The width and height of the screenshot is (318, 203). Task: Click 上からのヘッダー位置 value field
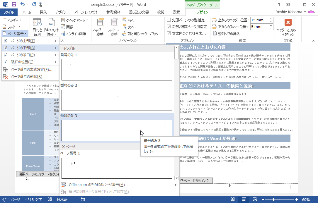pos(260,20)
